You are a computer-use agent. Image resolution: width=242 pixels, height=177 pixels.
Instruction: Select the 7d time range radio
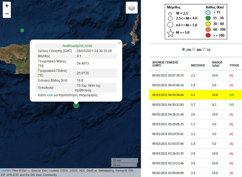pos(204,49)
